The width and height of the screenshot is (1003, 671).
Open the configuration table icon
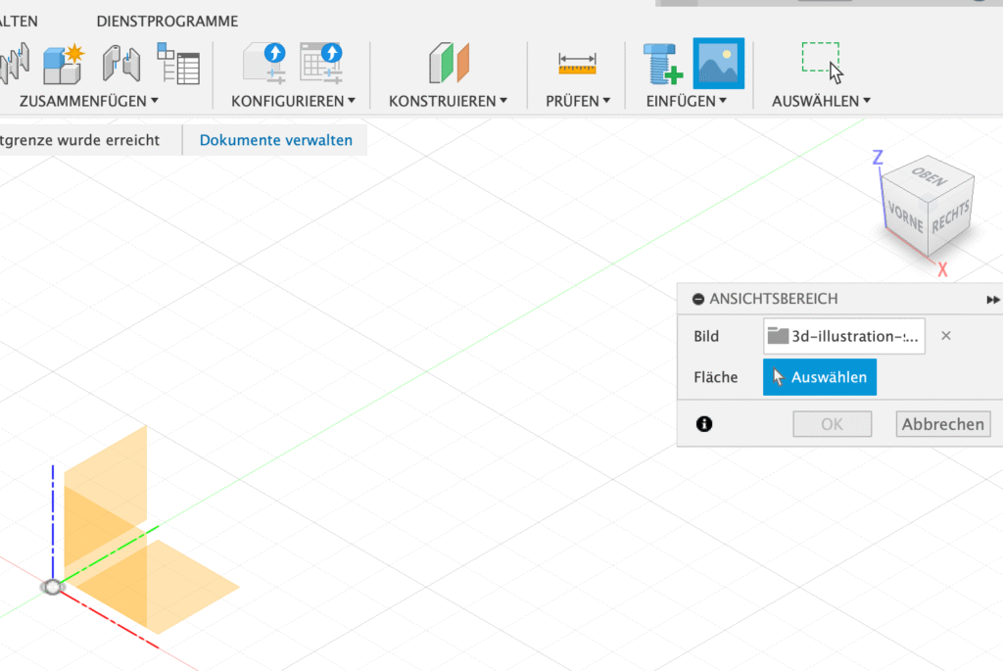click(x=321, y=64)
